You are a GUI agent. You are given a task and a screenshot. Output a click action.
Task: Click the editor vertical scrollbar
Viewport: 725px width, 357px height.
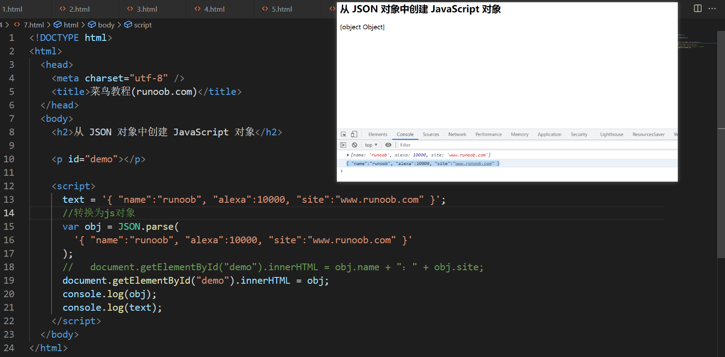tap(721, 144)
